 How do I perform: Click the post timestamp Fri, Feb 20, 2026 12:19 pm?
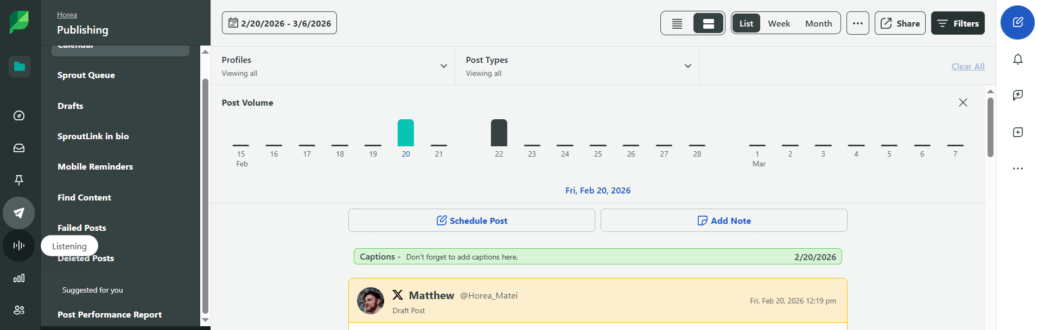pyautogui.click(x=793, y=301)
